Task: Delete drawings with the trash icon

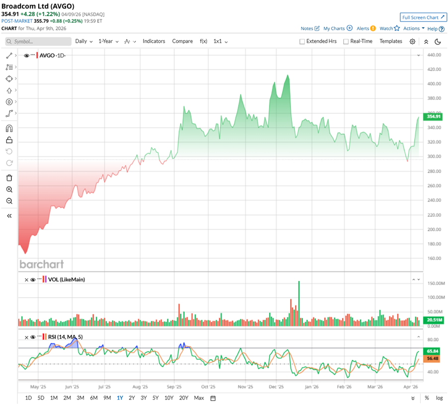Action: 9,178
